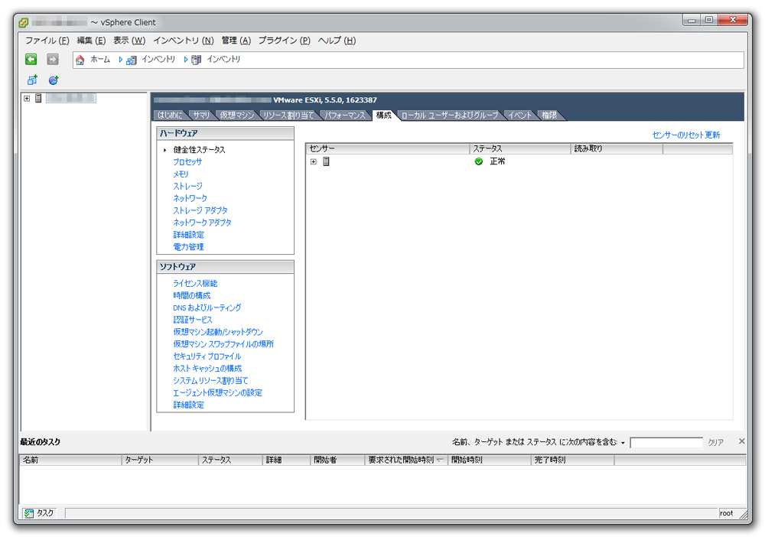Click the new resource pool toolbar icon

tap(54, 80)
